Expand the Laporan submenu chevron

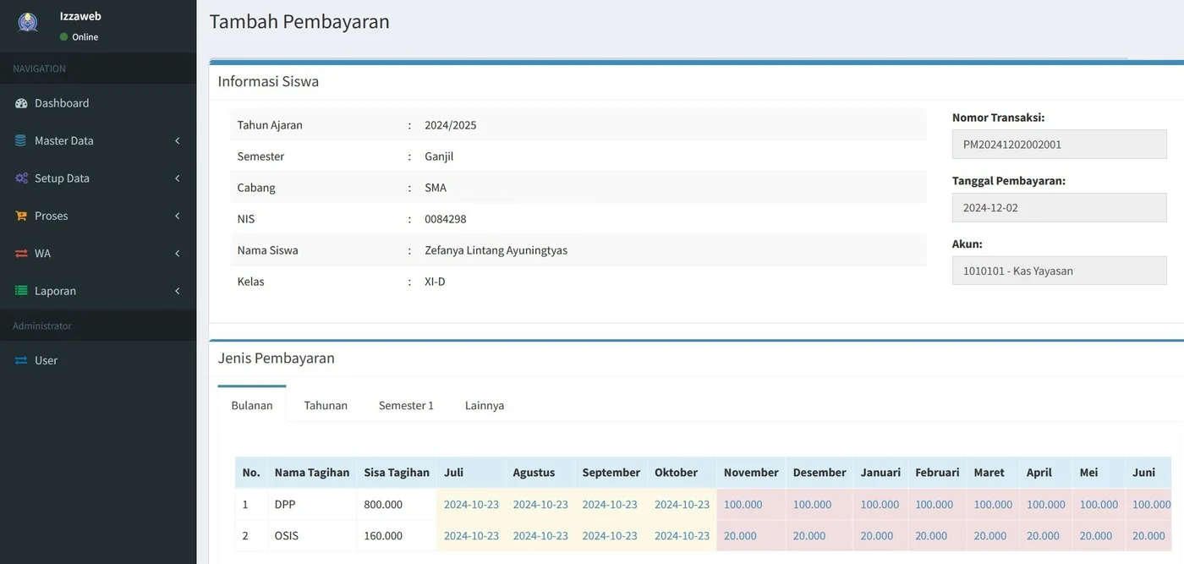(178, 291)
